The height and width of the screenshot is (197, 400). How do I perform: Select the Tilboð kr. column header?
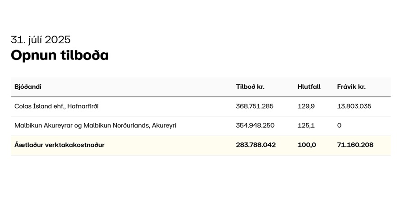[250, 87]
